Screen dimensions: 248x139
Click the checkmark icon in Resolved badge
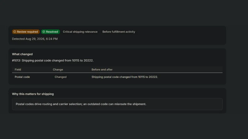(44, 32)
